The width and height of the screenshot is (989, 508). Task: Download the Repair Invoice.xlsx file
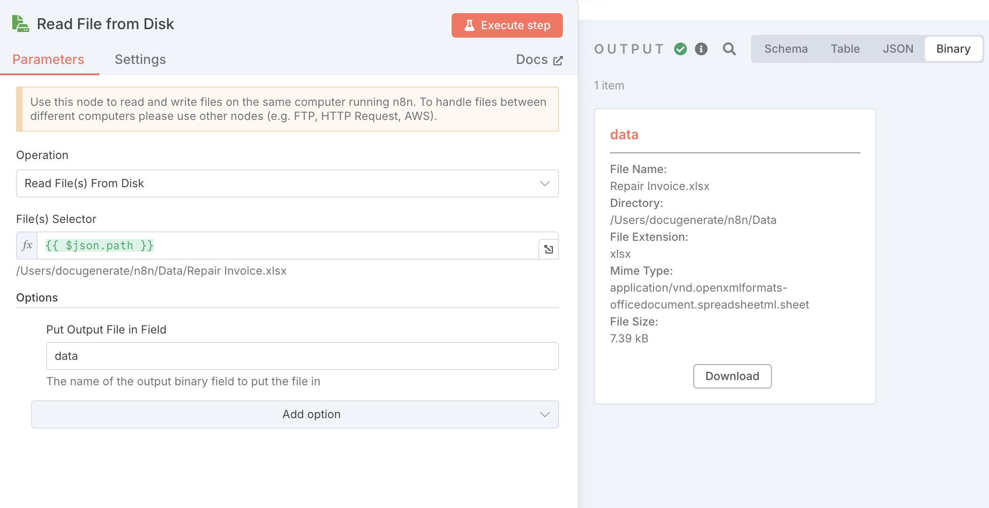click(x=732, y=376)
